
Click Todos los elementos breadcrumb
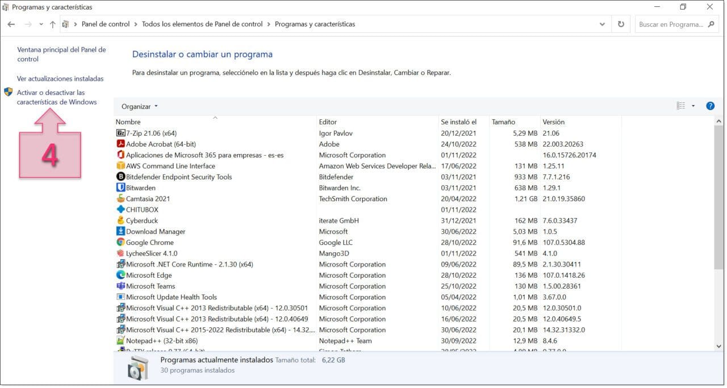click(x=202, y=24)
